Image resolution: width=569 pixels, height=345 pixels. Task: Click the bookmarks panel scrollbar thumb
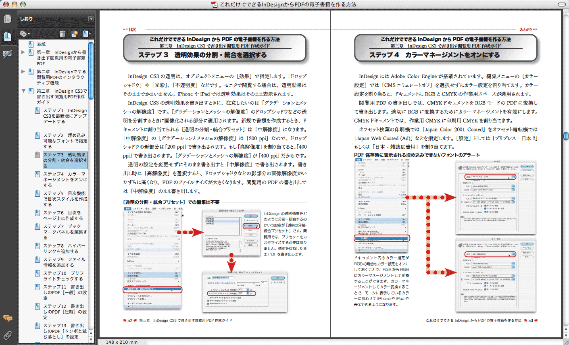pyautogui.click(x=91, y=71)
